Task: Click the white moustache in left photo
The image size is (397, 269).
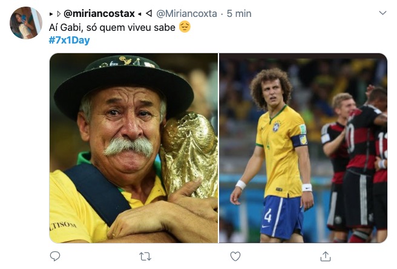Action: coord(128,146)
